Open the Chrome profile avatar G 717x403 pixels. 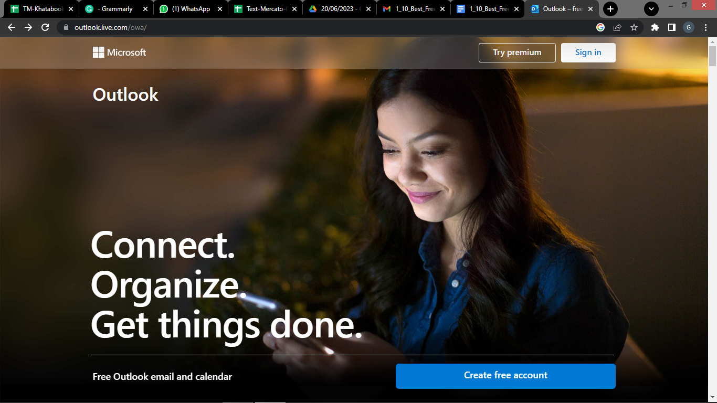point(689,27)
